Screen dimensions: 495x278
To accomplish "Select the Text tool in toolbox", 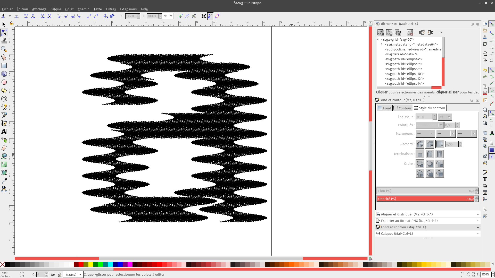I will pyautogui.click(x=4, y=132).
